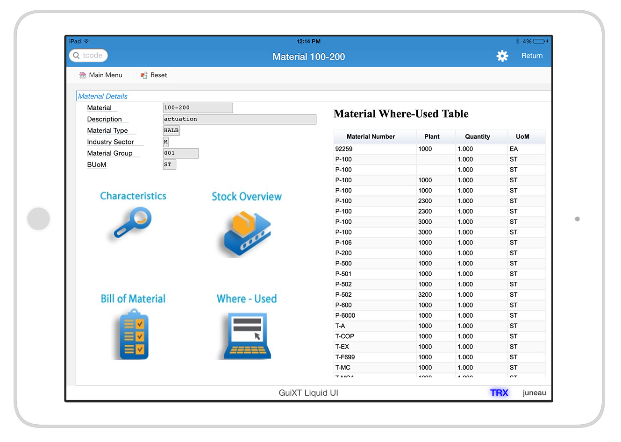This screenshot has width=621, height=442.
Task: Click the Material Number column header
Action: pos(371,137)
